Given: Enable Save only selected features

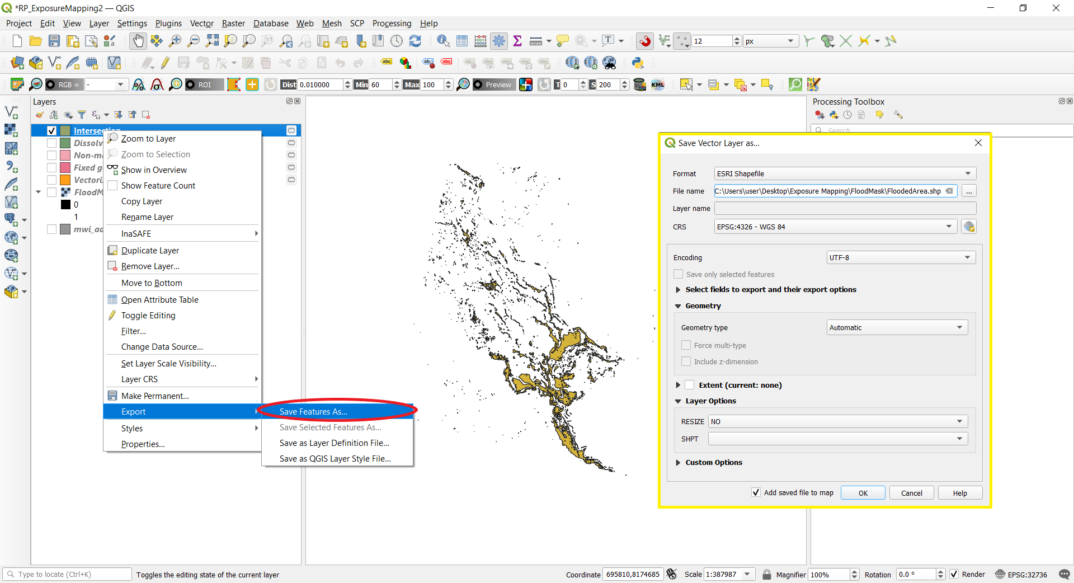Looking at the screenshot, I should [678, 274].
